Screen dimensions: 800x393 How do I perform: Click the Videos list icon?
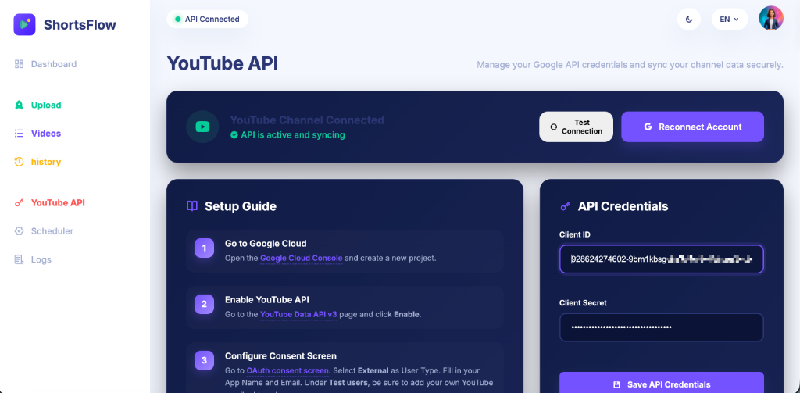tap(19, 133)
